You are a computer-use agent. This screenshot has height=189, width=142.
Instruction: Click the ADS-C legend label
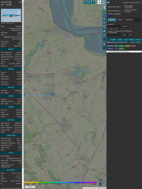(x=122, y=49)
